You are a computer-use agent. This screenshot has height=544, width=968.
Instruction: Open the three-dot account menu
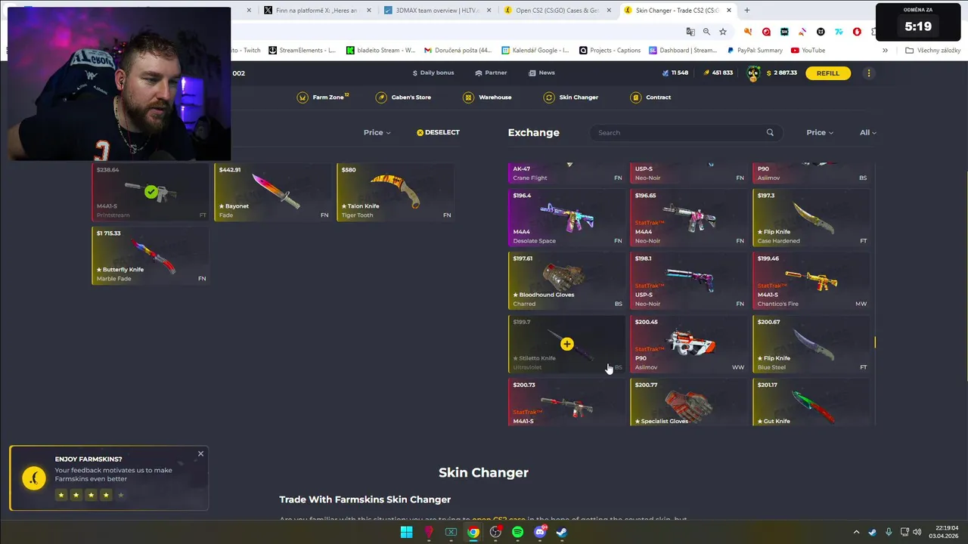coord(869,73)
